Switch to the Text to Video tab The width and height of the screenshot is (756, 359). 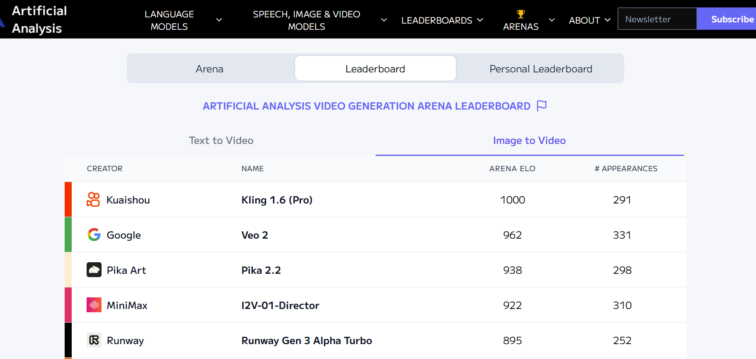point(221,141)
